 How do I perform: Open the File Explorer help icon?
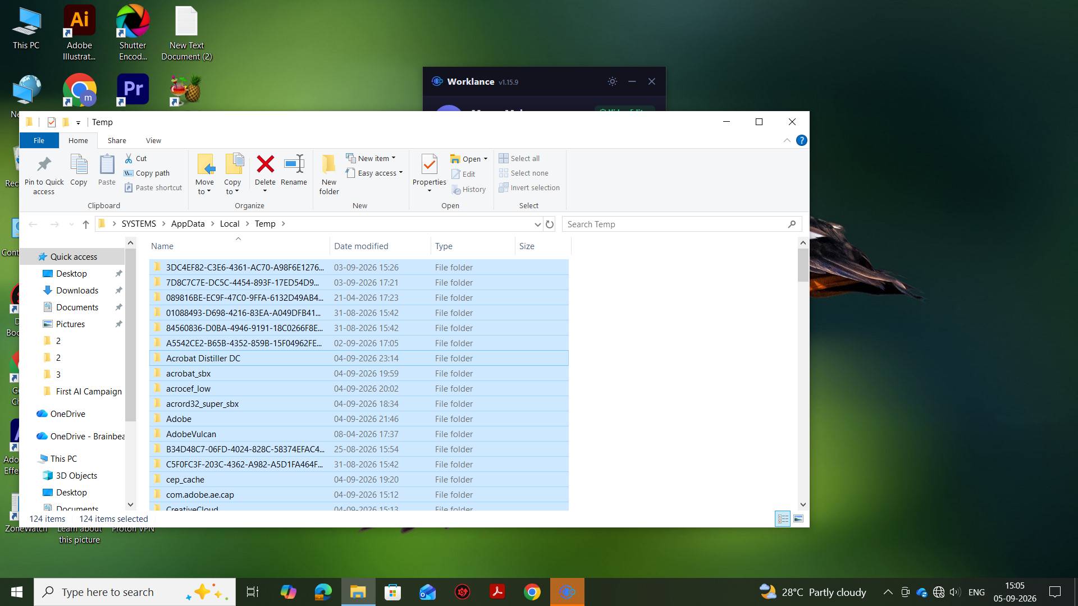pos(802,141)
